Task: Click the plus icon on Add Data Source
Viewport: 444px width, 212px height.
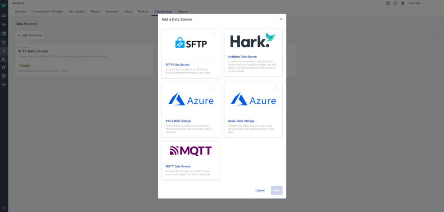Action: pos(19,35)
